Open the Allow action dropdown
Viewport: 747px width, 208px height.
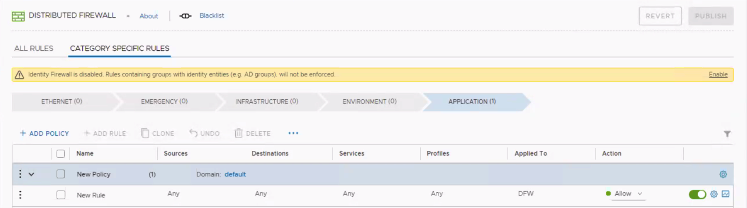(627, 194)
